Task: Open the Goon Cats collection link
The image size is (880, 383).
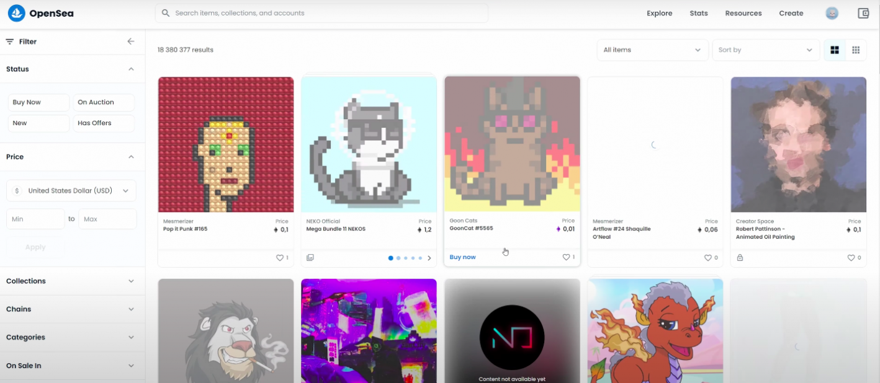Action: pyautogui.click(x=463, y=221)
